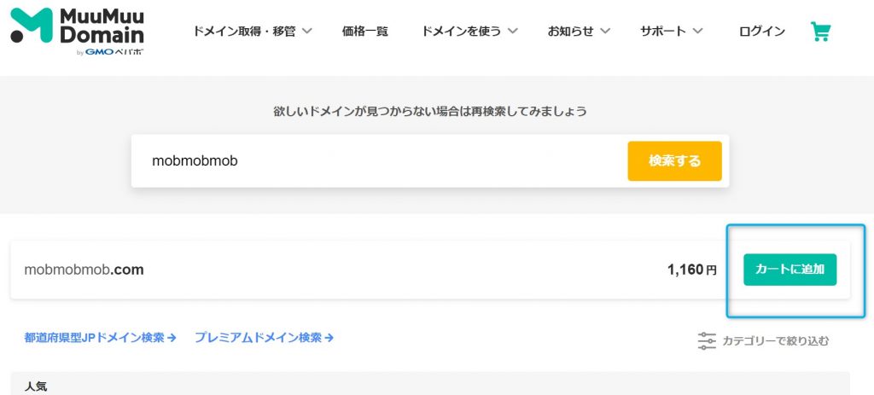Image resolution: width=874 pixels, height=395 pixels.
Task: Go to the ログイン page
Action: [761, 32]
